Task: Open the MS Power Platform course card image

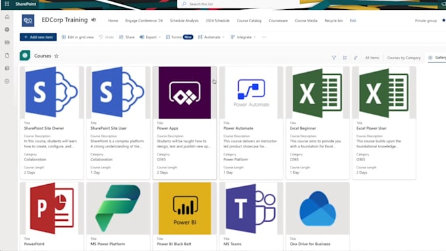Action: [x=118, y=208]
